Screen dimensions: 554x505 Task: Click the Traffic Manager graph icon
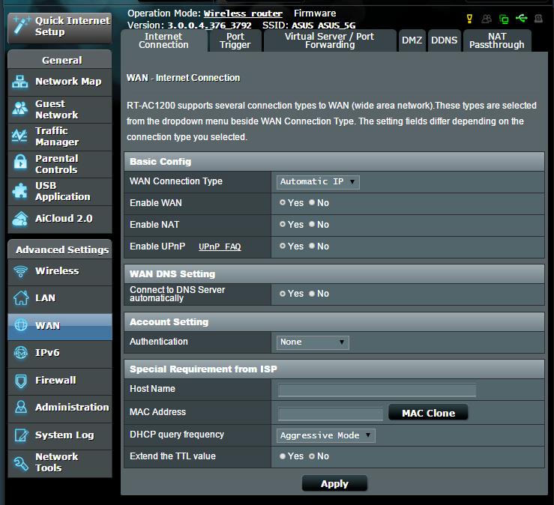(19, 136)
